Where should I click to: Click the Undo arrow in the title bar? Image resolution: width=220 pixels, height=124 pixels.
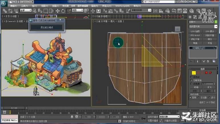pyautogui.click(x=23, y=2)
